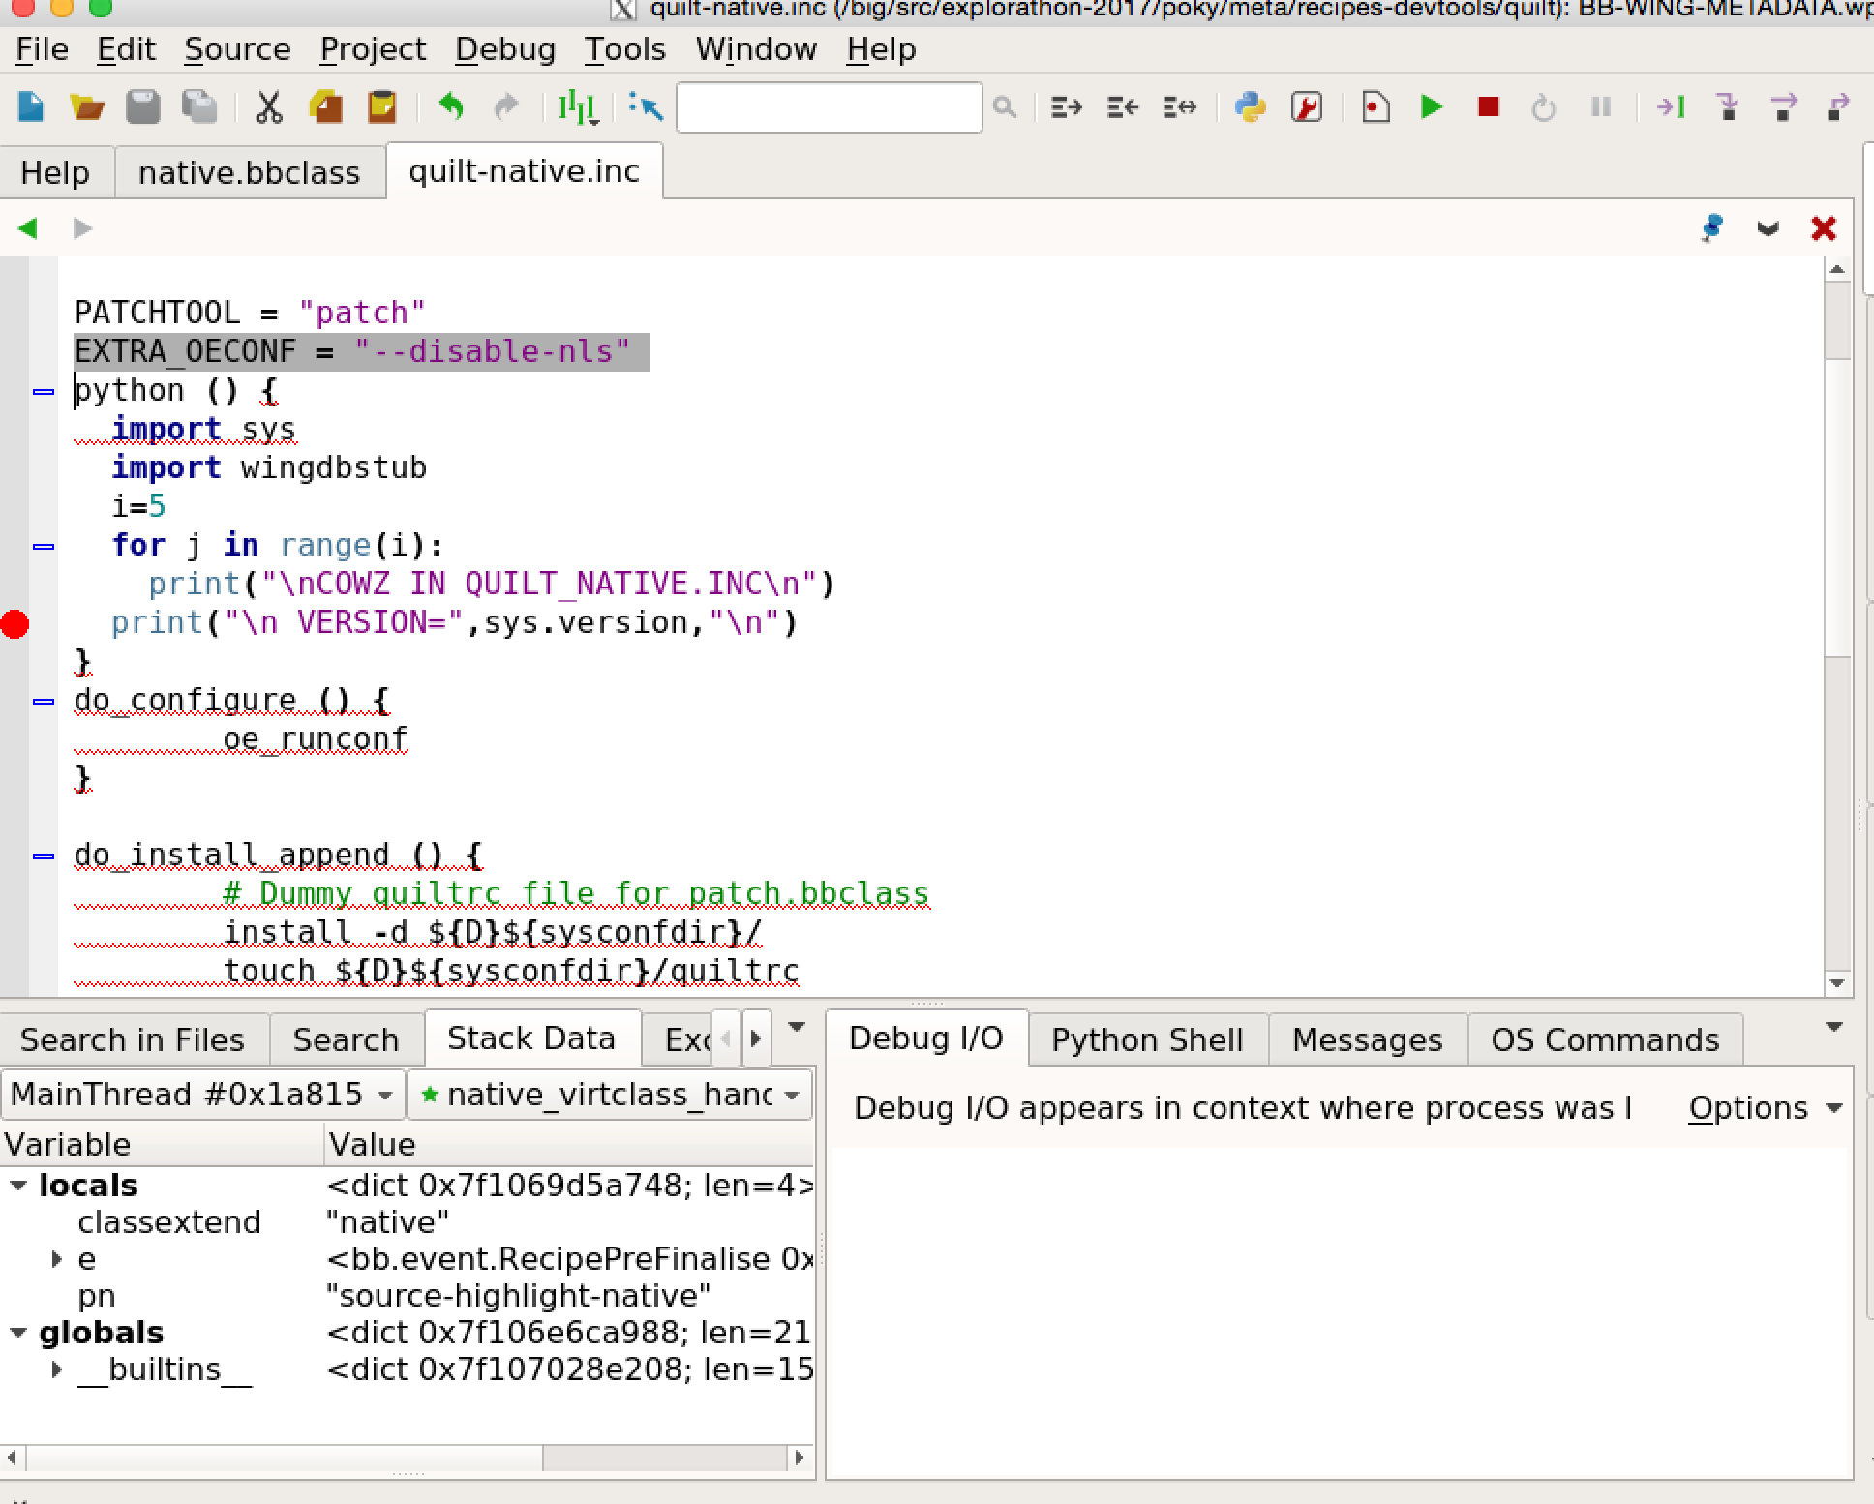Click the green Undo arrow

click(x=451, y=106)
